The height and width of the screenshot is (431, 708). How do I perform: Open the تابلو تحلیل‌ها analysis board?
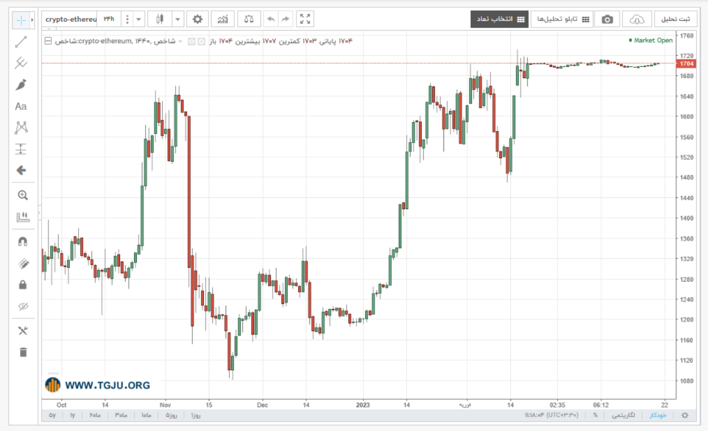coord(562,19)
